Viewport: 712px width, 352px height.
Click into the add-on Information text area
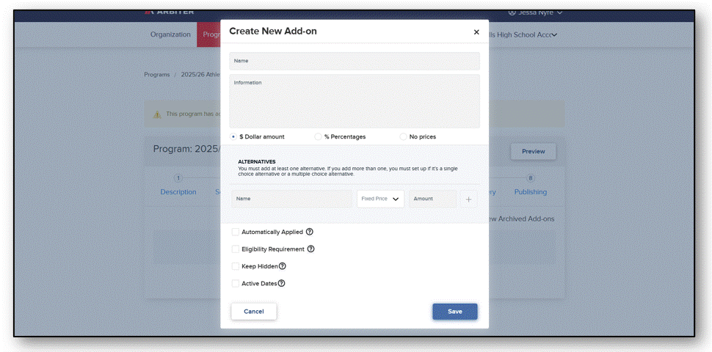coord(355,101)
